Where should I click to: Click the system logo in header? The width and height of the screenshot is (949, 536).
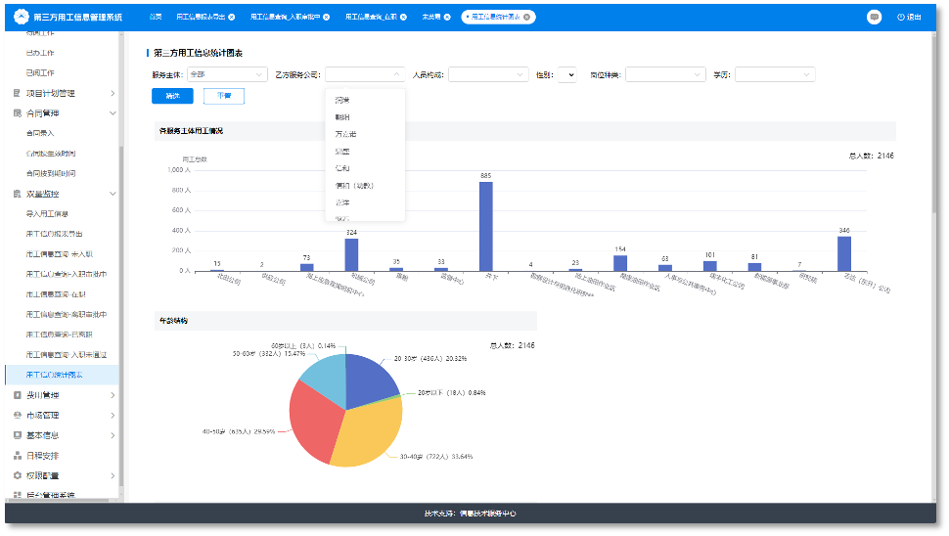[22, 17]
